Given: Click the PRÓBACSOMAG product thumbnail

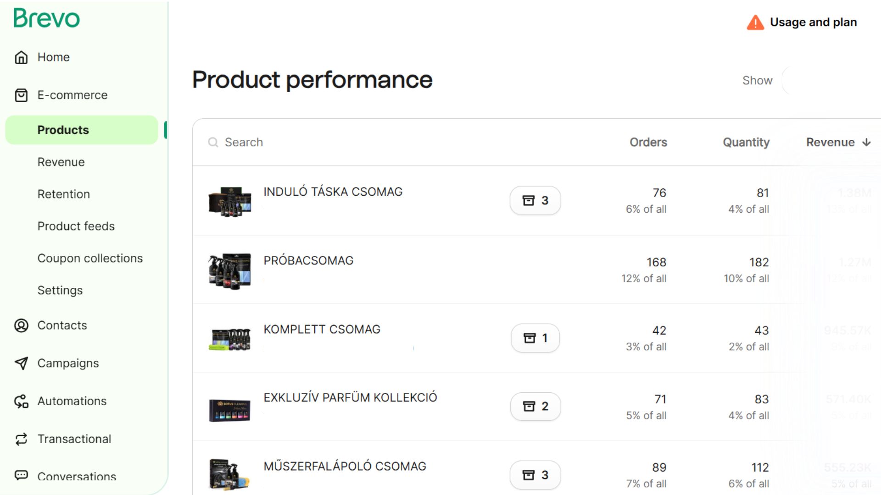Looking at the screenshot, I should pos(230,271).
